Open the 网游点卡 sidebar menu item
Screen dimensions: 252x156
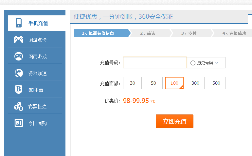37,40
